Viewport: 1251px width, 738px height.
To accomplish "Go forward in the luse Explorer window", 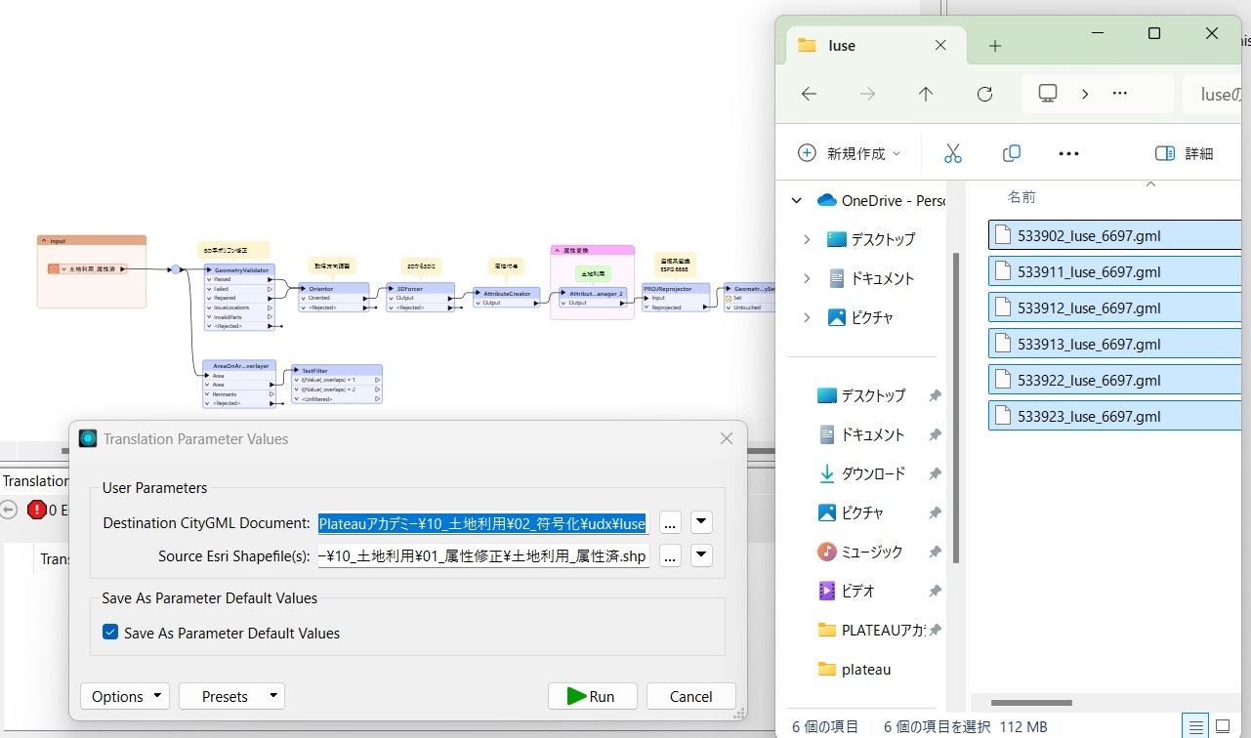I will click(x=867, y=94).
